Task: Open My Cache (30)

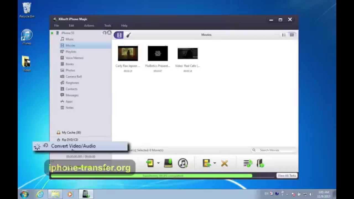Action: (x=71, y=132)
